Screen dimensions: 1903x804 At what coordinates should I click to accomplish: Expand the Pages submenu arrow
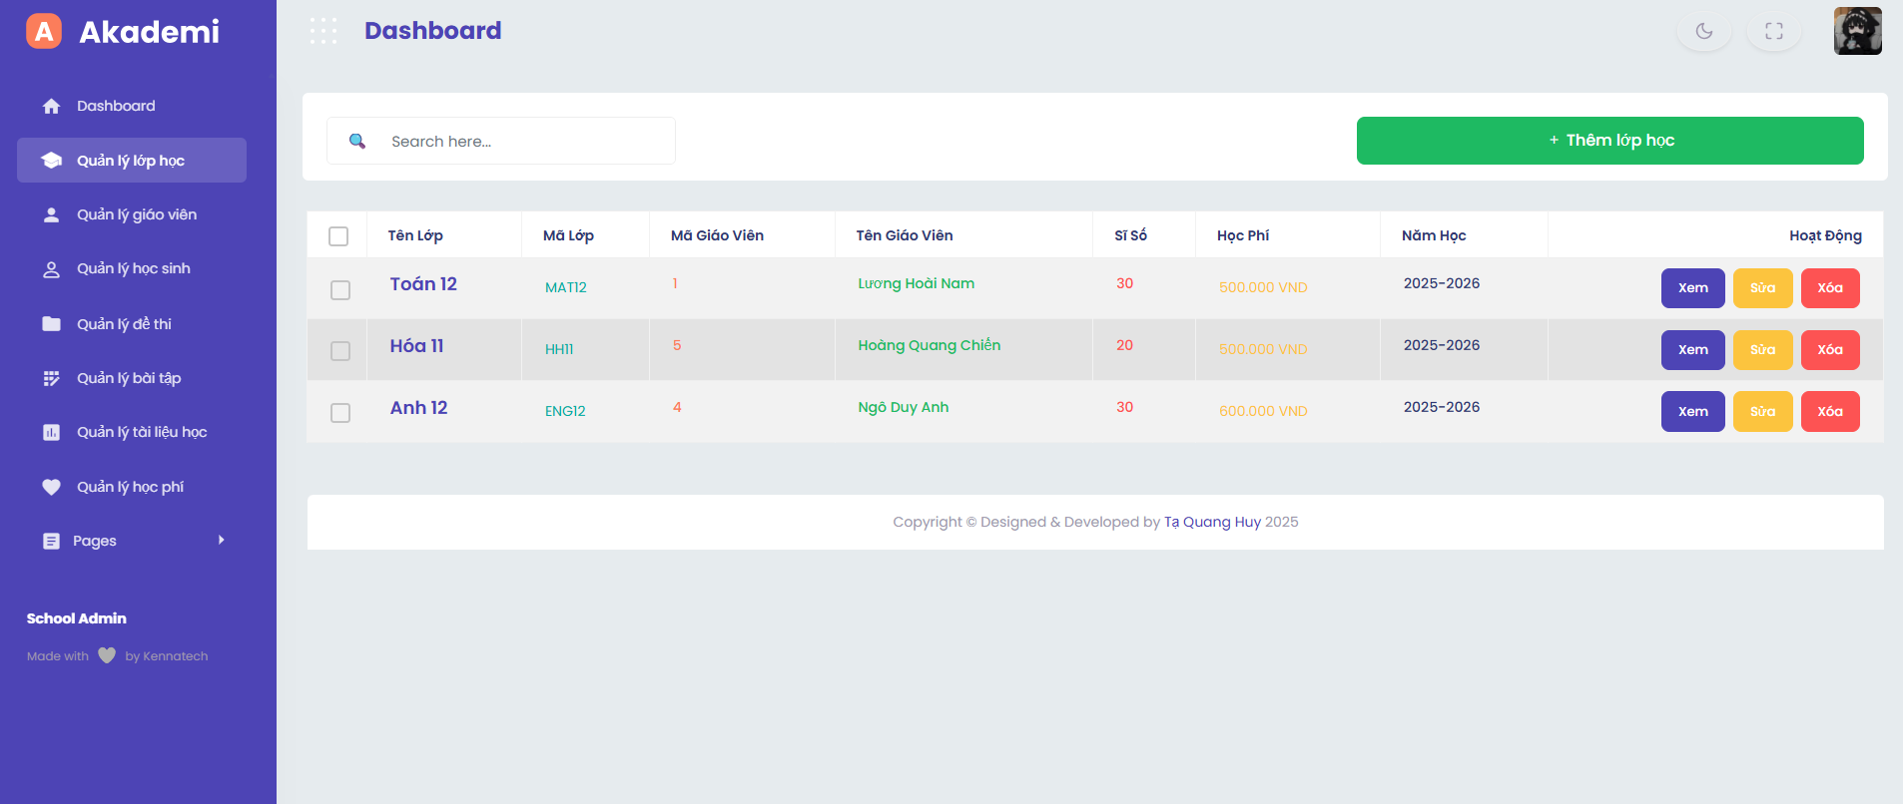221,541
